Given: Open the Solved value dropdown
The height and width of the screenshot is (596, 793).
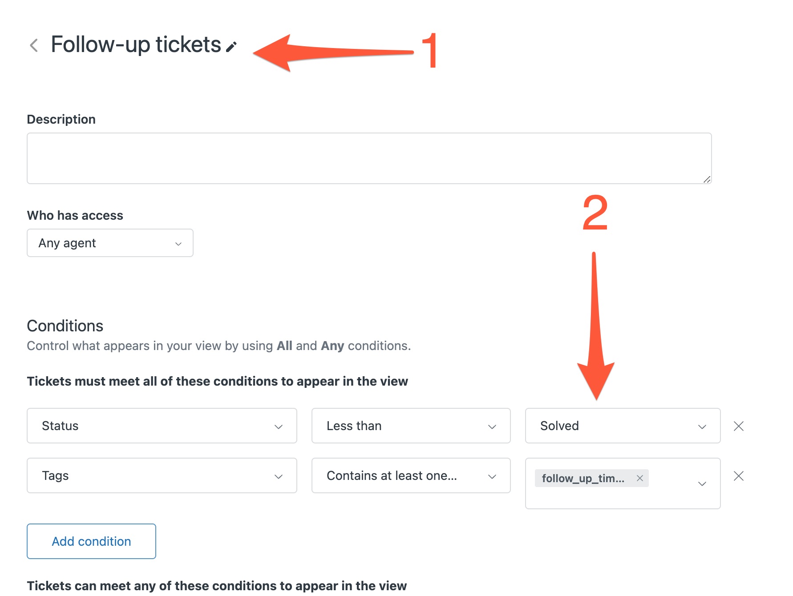Looking at the screenshot, I should pyautogui.click(x=623, y=426).
